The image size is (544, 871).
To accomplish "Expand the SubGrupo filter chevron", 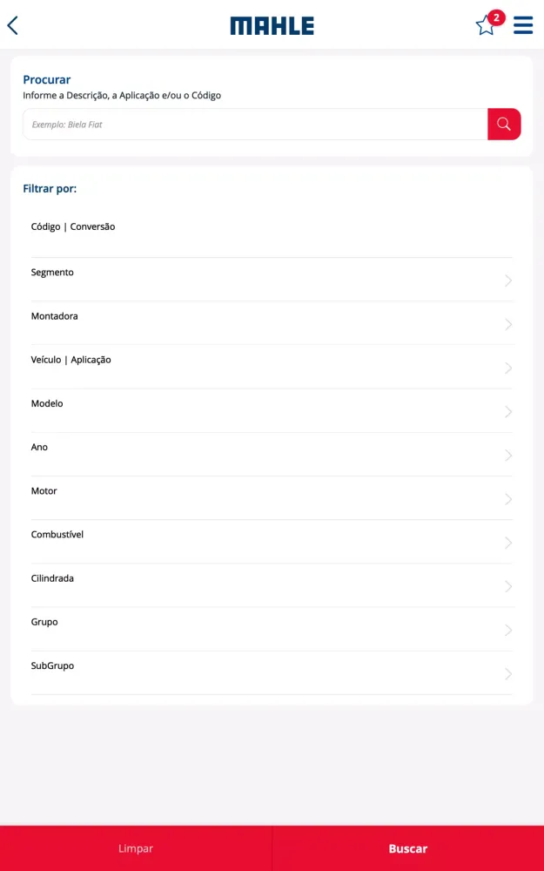I will click(x=508, y=673).
